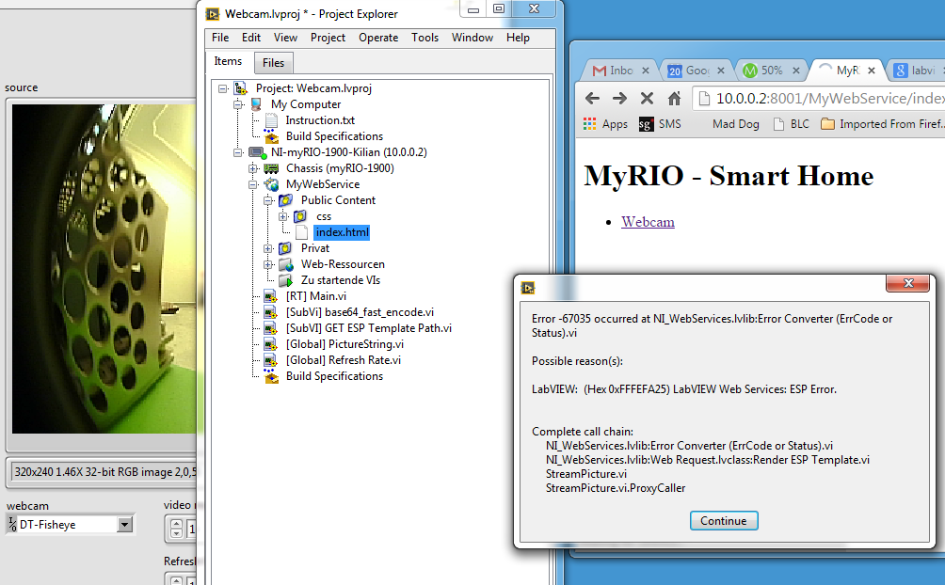Image resolution: width=945 pixels, height=585 pixels.
Task: Click the MyWebService globe icon
Action: [271, 184]
